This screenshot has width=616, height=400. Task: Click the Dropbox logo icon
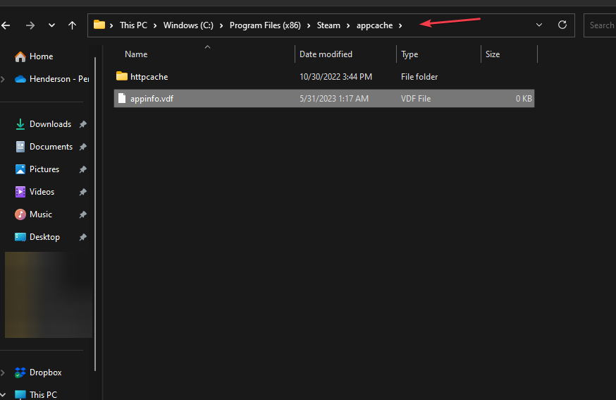(20, 372)
